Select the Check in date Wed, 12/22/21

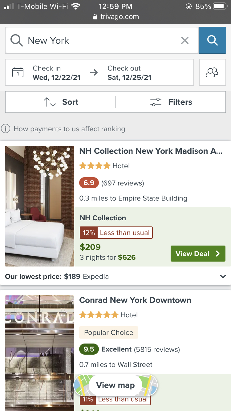tap(56, 73)
